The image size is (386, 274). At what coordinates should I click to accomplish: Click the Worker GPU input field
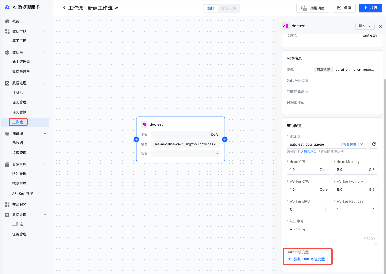(309, 209)
